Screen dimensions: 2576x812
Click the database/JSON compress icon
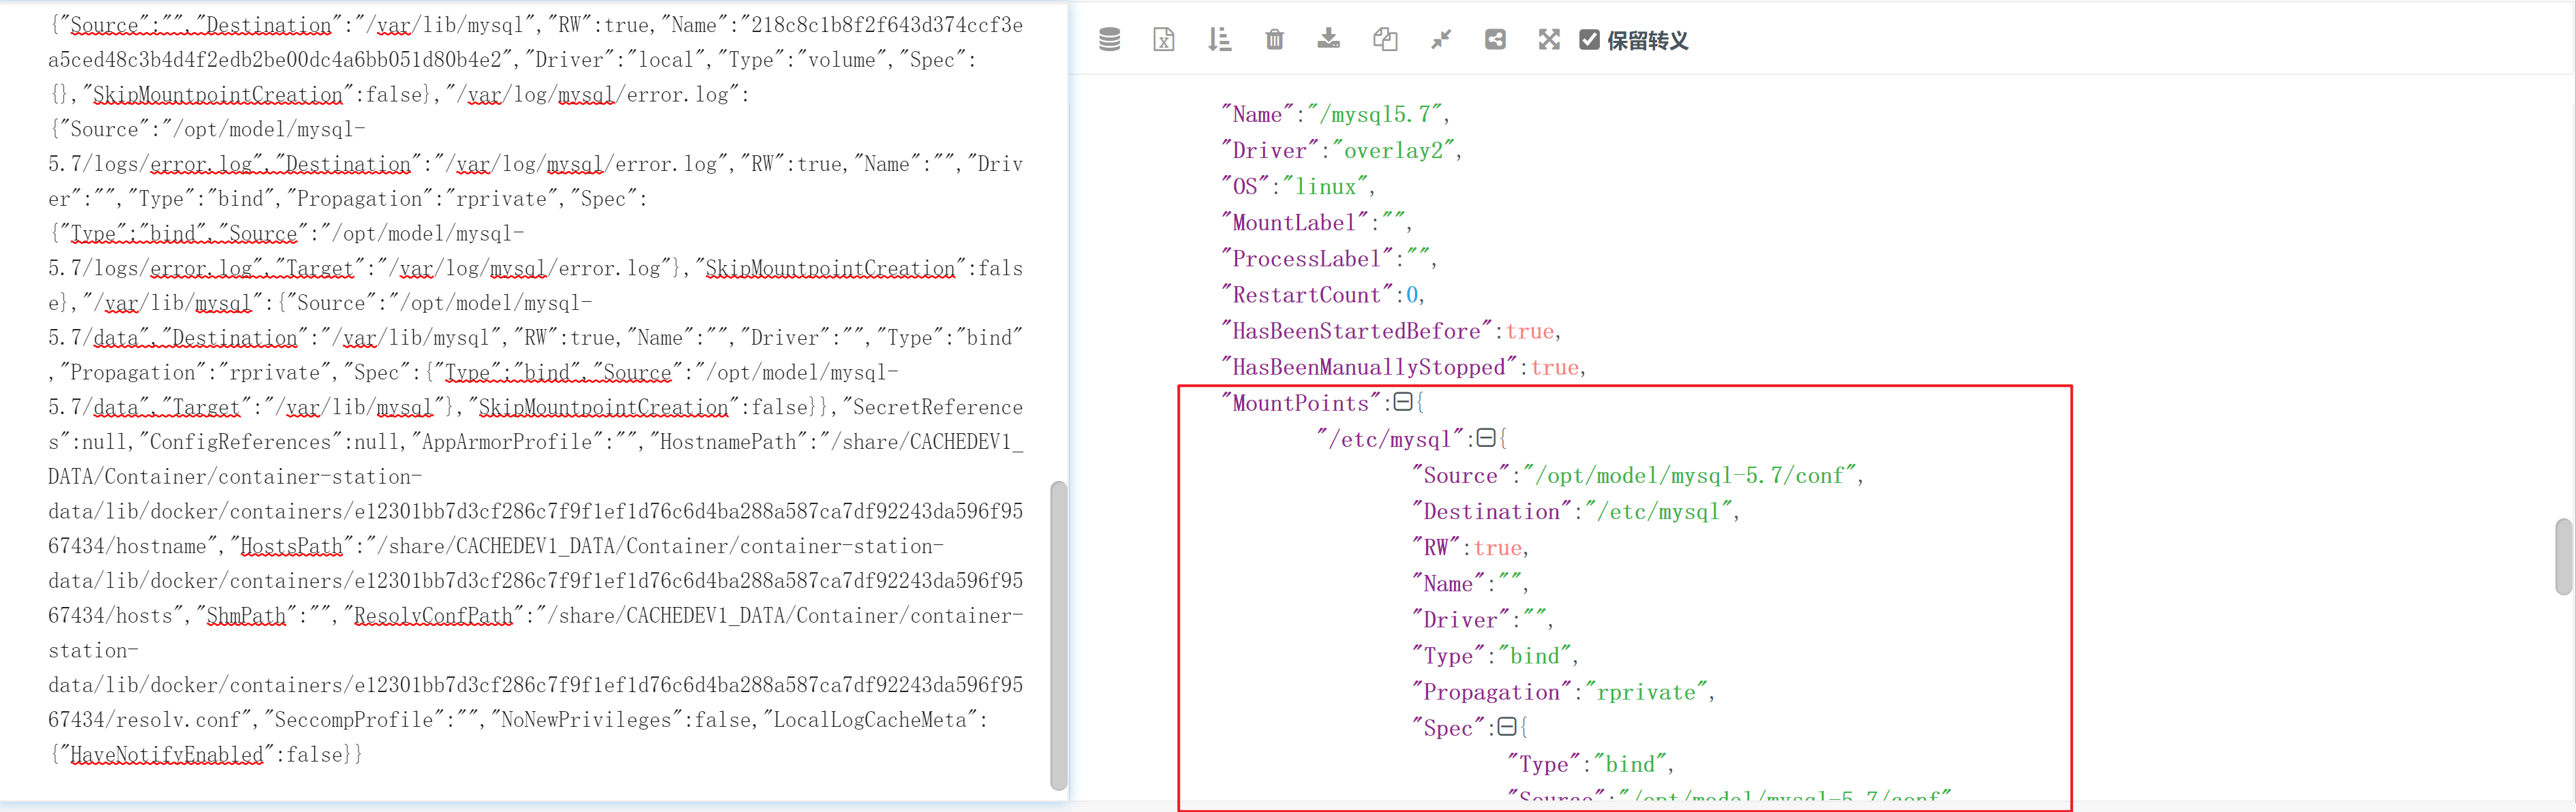tap(1109, 40)
